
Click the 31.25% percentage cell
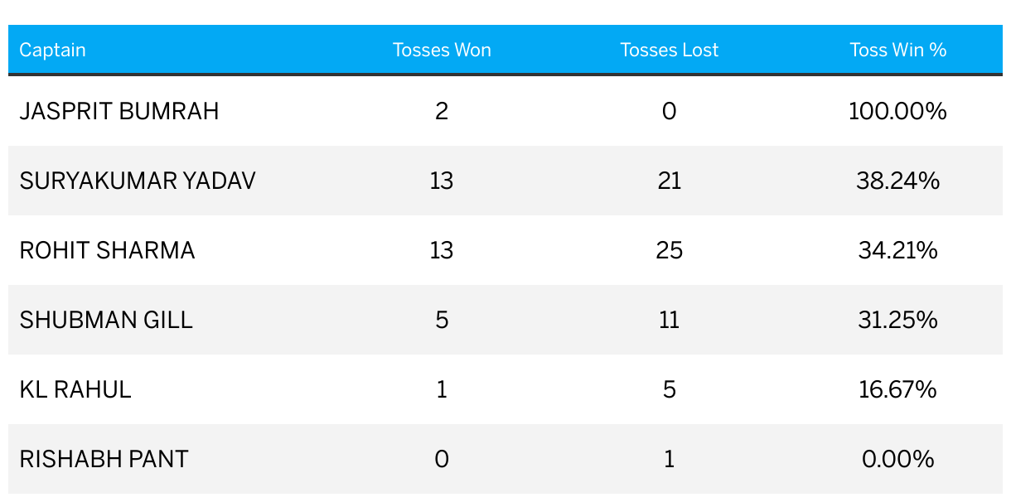click(897, 320)
